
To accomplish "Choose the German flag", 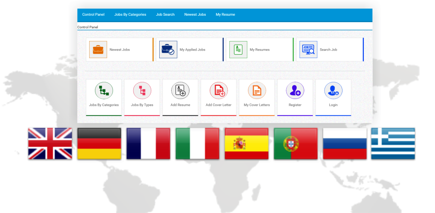I will pos(99,143).
